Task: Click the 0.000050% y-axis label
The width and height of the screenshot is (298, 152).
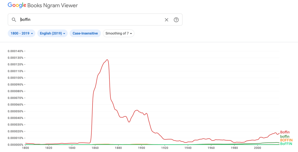Action: [15, 111]
